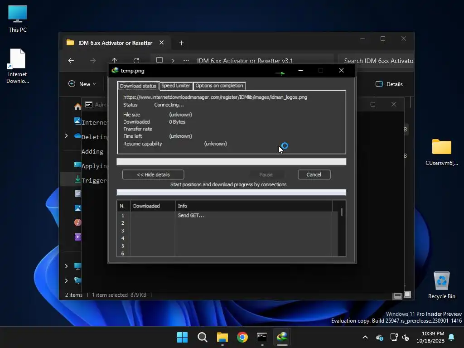Select Internet Download Manager desktop shortcut
This screenshot has width=464, height=348.
point(18,66)
